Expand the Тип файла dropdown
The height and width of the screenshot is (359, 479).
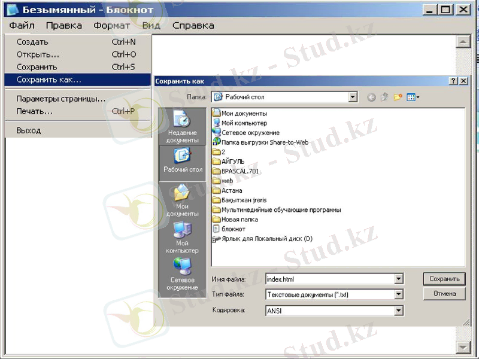(399, 294)
